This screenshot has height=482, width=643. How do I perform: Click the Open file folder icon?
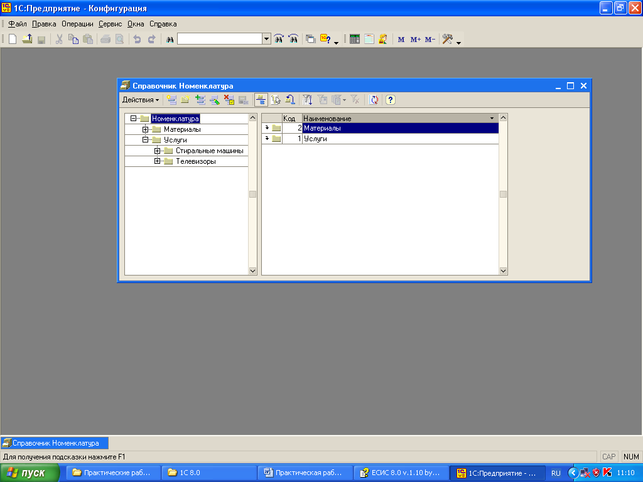click(x=27, y=40)
